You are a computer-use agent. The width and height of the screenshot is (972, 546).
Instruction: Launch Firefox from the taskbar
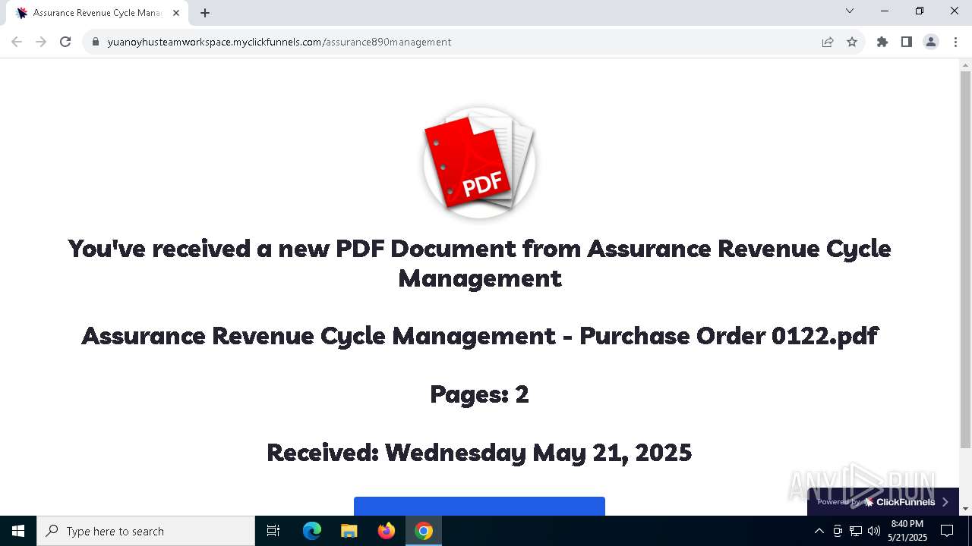click(x=387, y=531)
